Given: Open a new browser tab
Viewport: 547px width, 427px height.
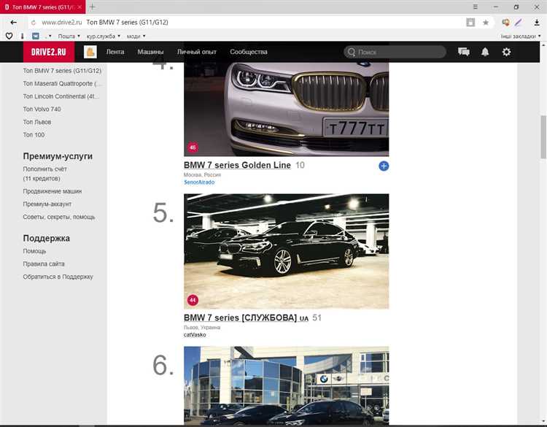Looking at the screenshot, I should [x=92, y=7].
